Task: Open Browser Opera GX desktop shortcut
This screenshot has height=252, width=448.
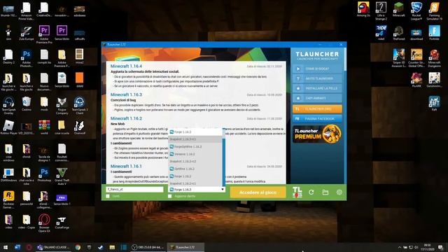Action: (44, 223)
